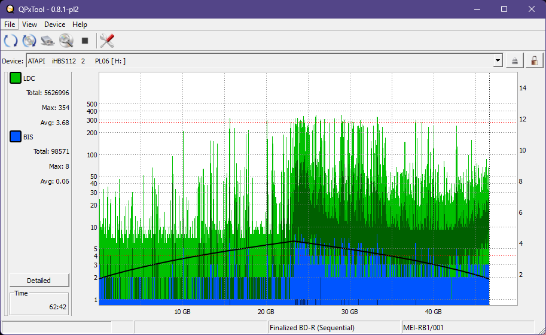Click the BIS 'Total: 98571' value
The height and width of the screenshot is (335, 546).
[x=51, y=151]
